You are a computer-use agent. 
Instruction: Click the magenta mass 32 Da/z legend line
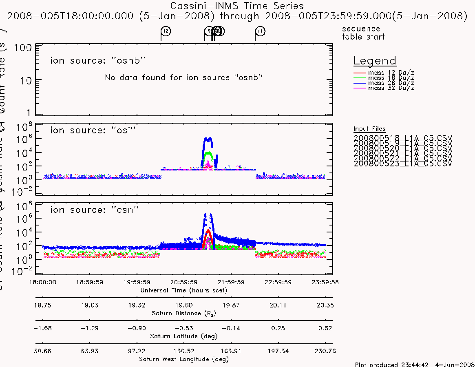pos(360,88)
